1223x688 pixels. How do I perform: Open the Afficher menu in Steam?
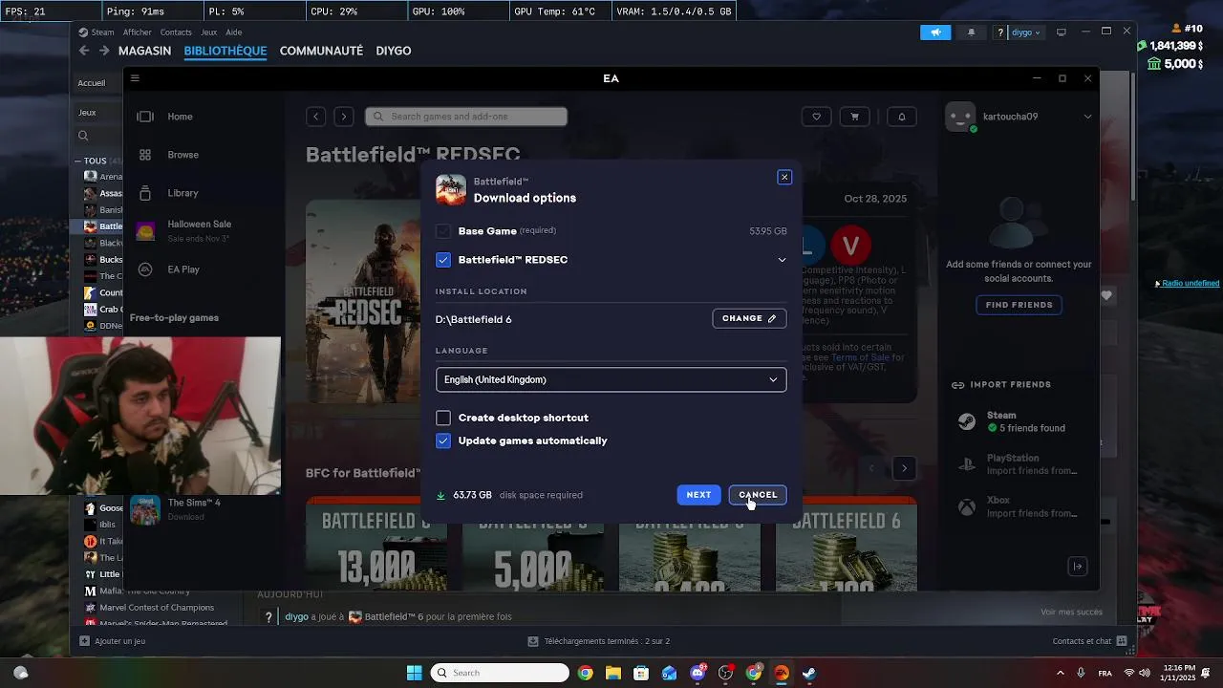point(137,32)
